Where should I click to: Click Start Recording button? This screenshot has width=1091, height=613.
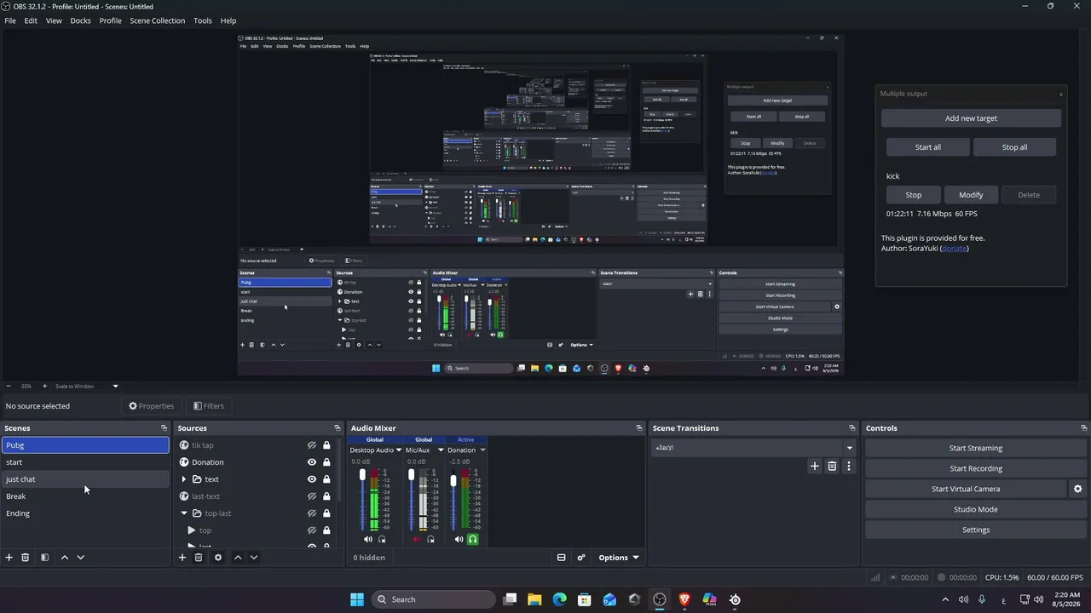click(976, 468)
